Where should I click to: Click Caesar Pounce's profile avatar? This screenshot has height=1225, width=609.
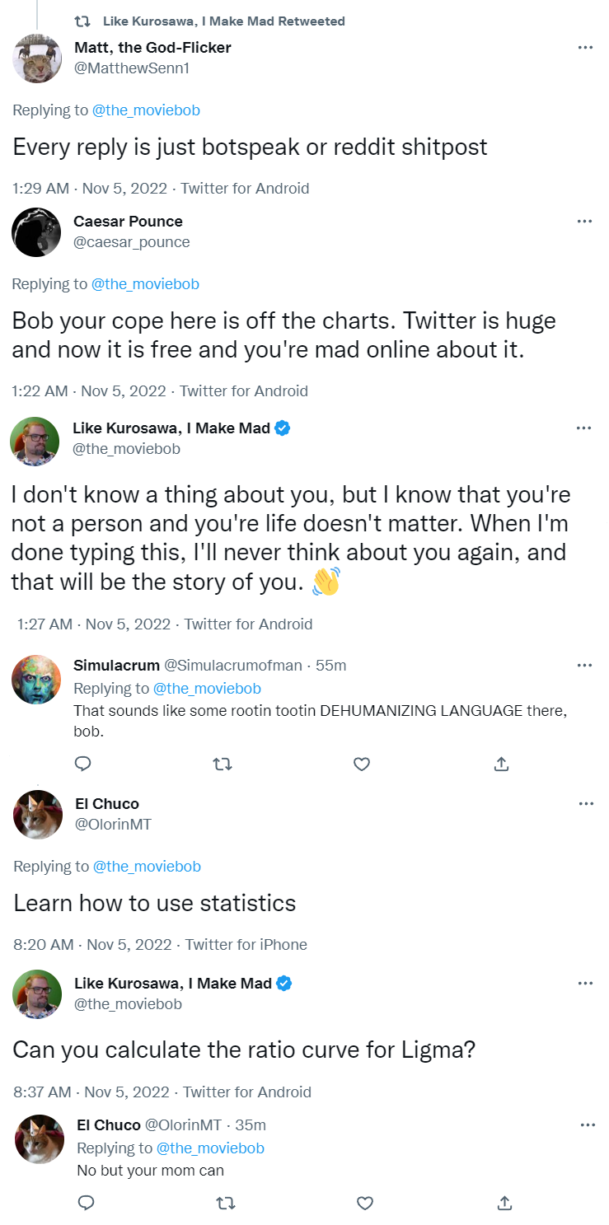tap(36, 232)
